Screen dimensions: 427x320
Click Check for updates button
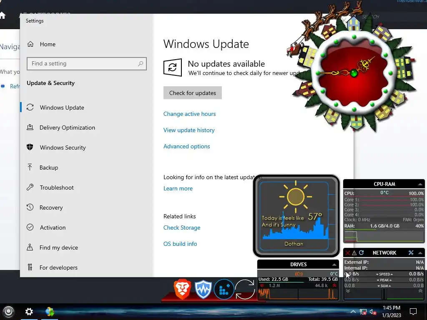point(193,93)
